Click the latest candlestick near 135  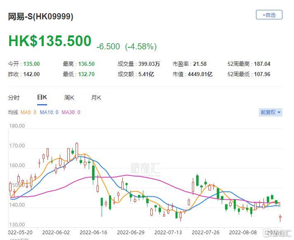[280, 217]
